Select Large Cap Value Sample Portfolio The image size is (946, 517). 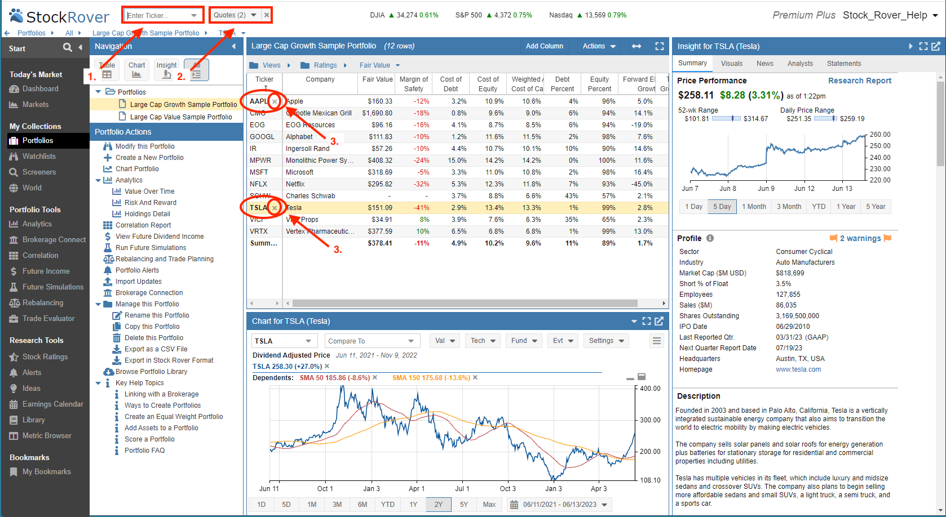(x=181, y=117)
